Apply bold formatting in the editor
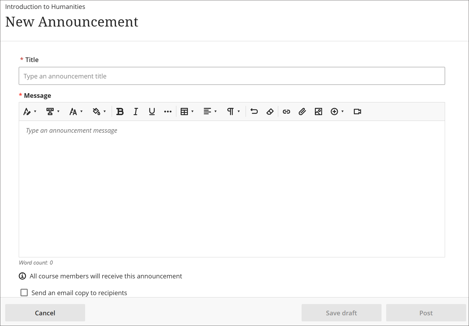This screenshot has width=469, height=326. [120, 112]
